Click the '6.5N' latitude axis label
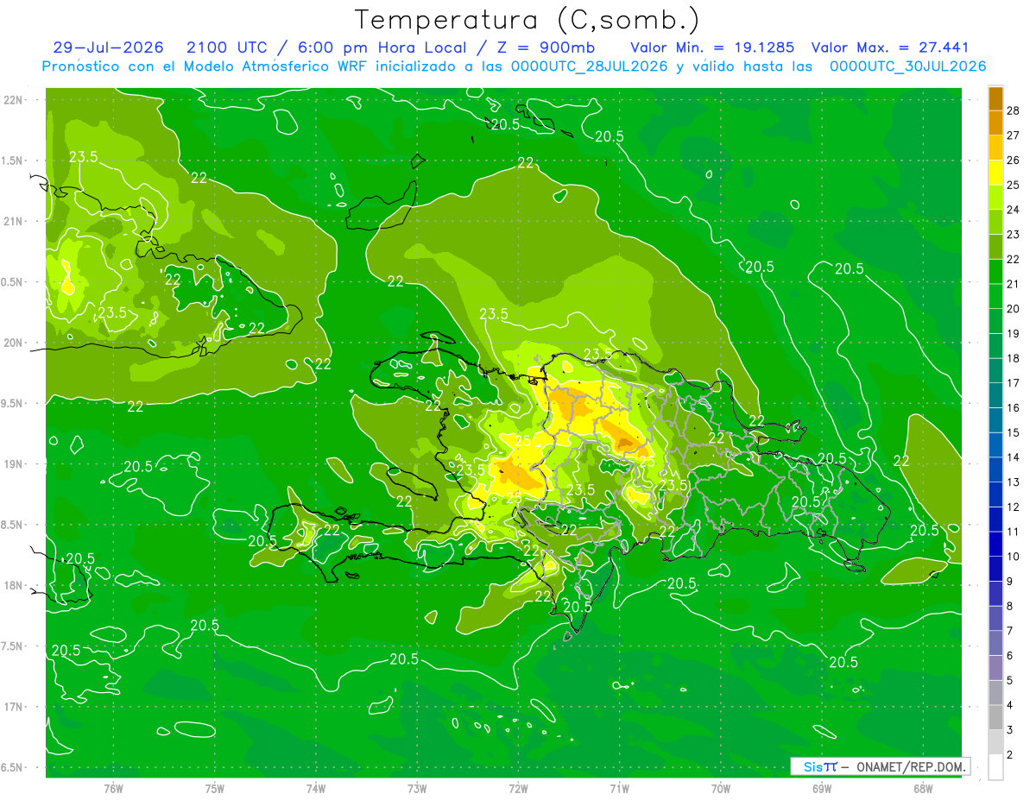Screen dimensions: 1036x800 [x=12, y=767]
